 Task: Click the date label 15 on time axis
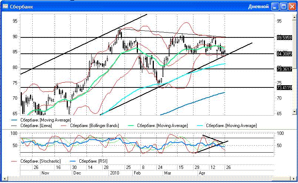(x=181, y=167)
